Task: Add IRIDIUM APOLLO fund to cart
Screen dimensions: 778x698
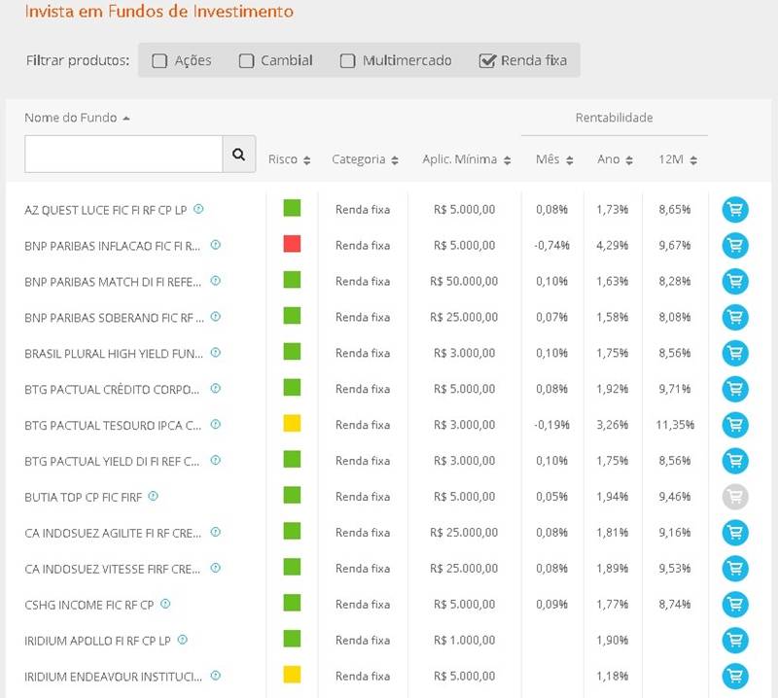Action: (735, 640)
